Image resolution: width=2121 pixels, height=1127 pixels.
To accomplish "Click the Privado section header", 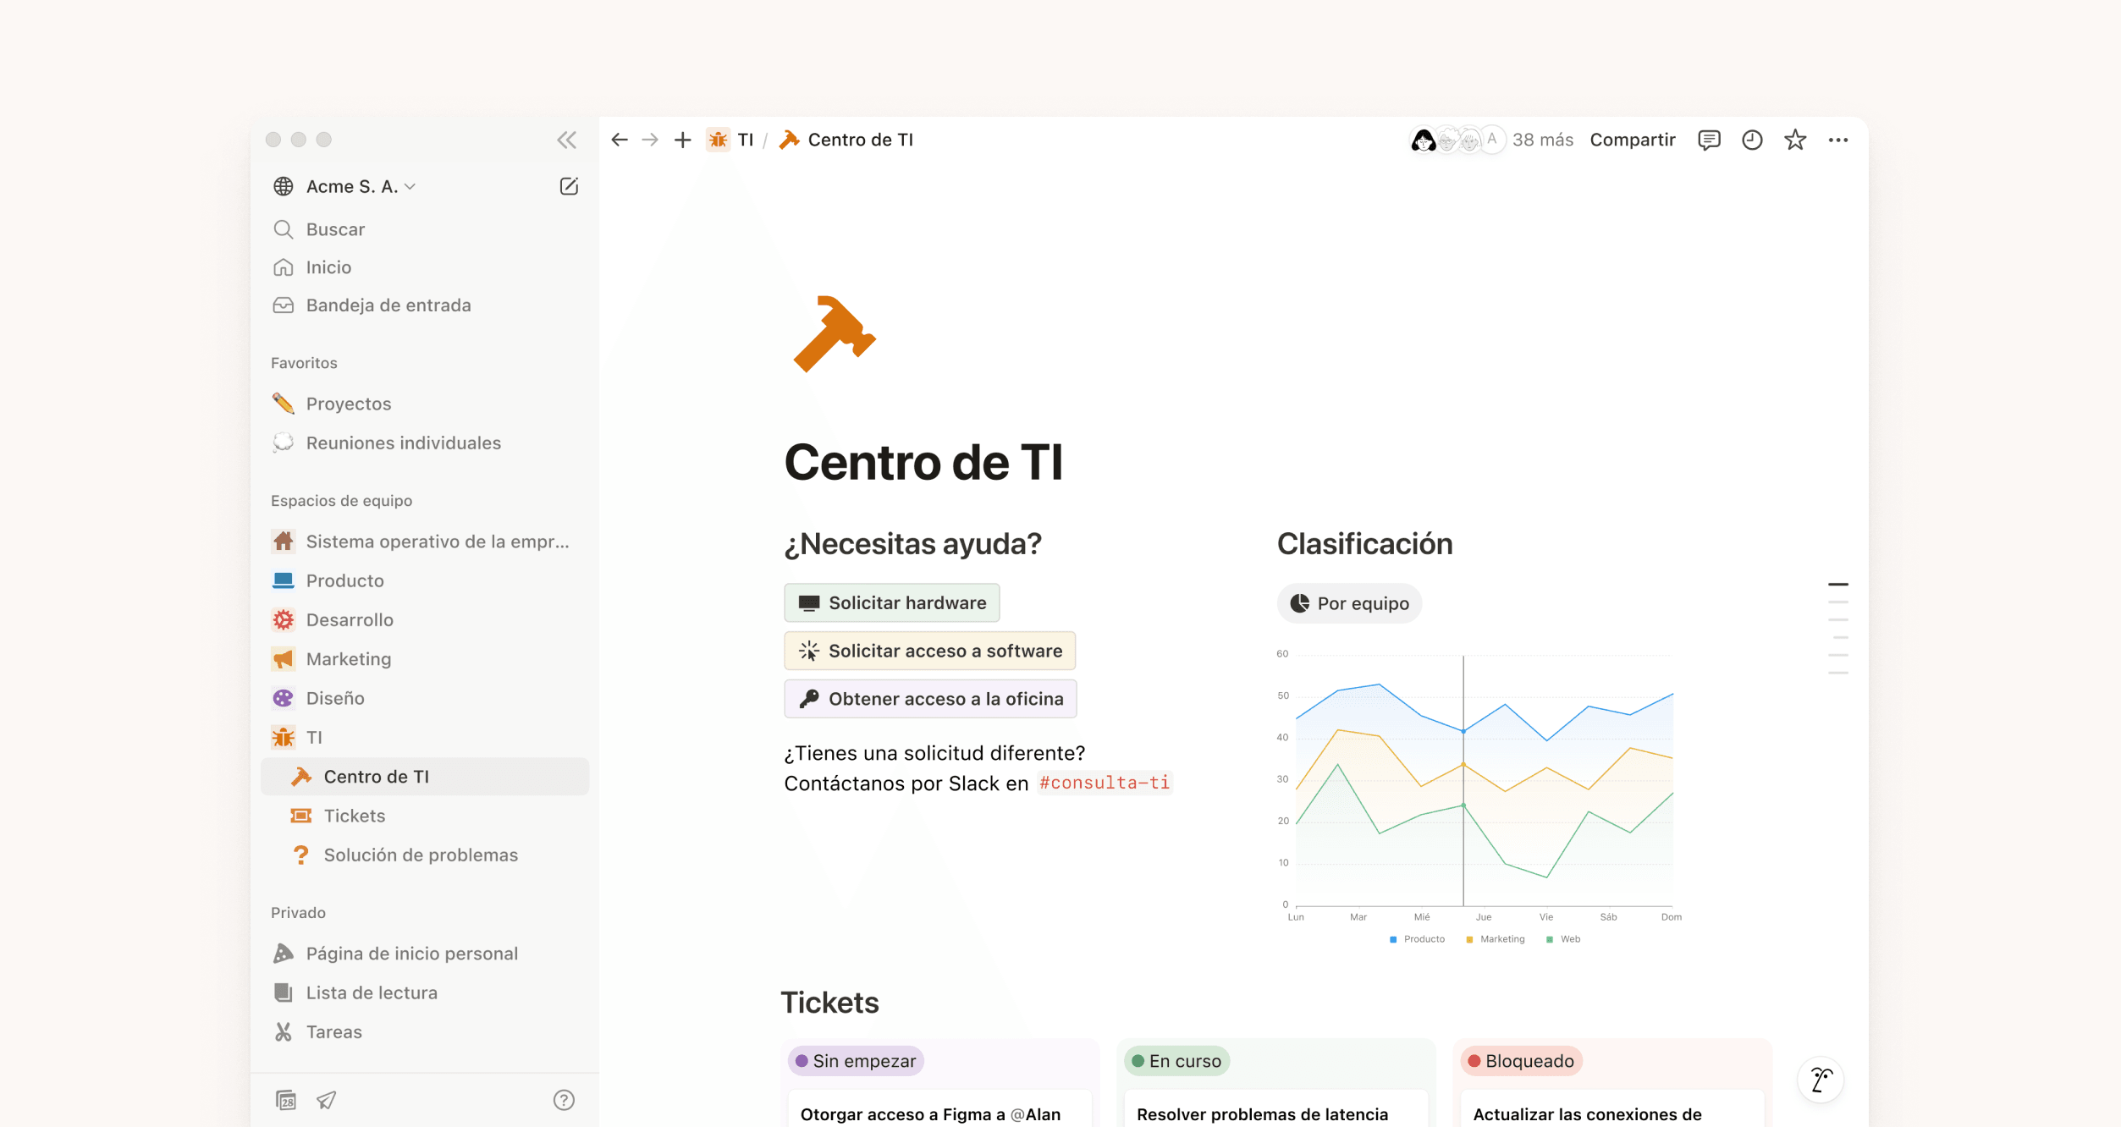I will point(298,913).
